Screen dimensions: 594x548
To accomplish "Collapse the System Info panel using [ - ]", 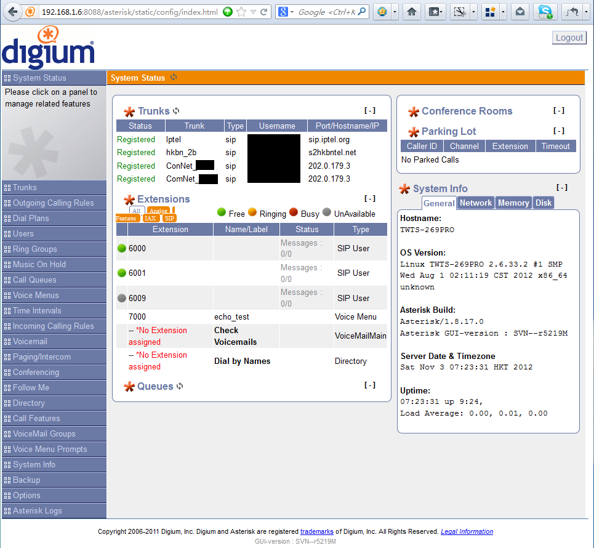I will tap(562, 187).
